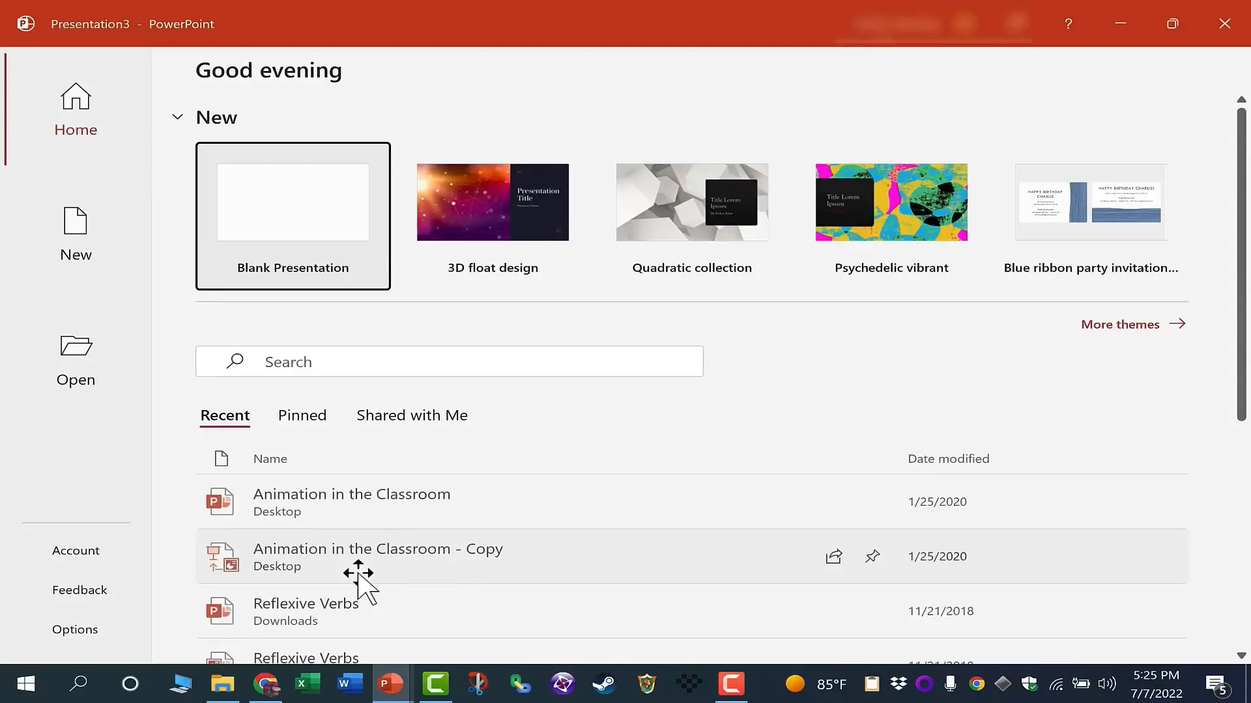
Task: Click PowerPoint icon of Animation in the Classroom
Action: (x=220, y=501)
